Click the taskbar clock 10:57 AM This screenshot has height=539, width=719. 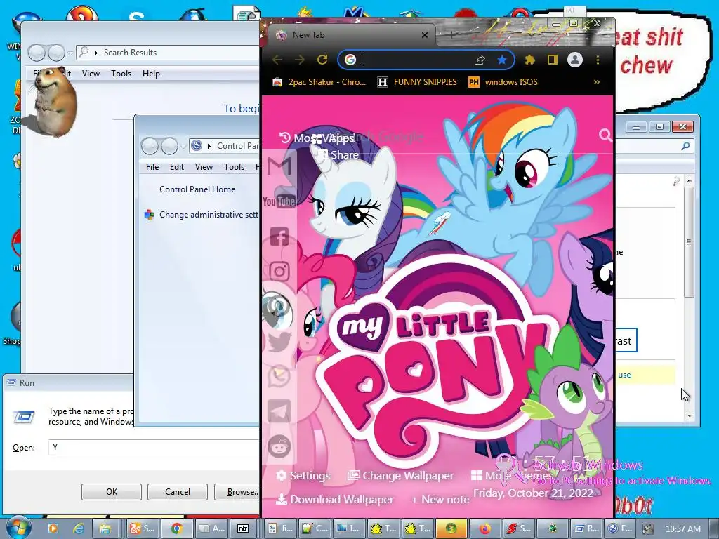tap(683, 529)
